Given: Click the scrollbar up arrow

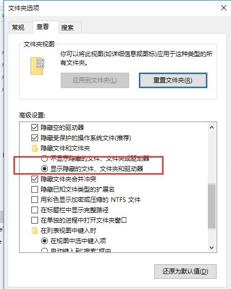Looking at the screenshot, I should (x=211, y=127).
